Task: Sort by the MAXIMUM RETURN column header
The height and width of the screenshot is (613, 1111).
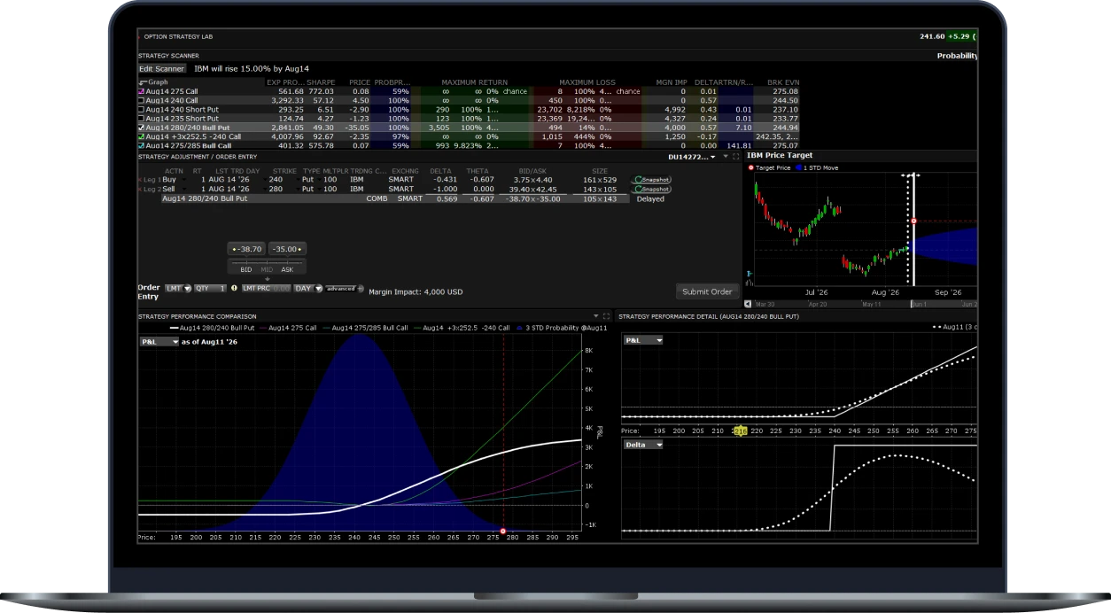Action: (475, 82)
